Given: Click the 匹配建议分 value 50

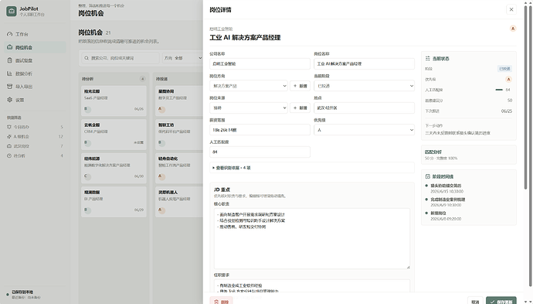Looking at the screenshot, I should coord(510,101).
